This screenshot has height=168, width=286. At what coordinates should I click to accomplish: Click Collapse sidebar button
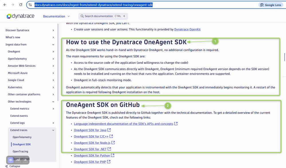pyautogui.click(x=13, y=166)
